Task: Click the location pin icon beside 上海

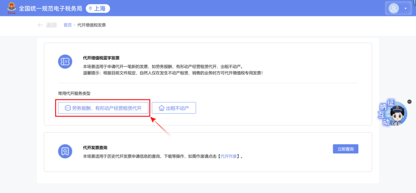Action: (91, 9)
